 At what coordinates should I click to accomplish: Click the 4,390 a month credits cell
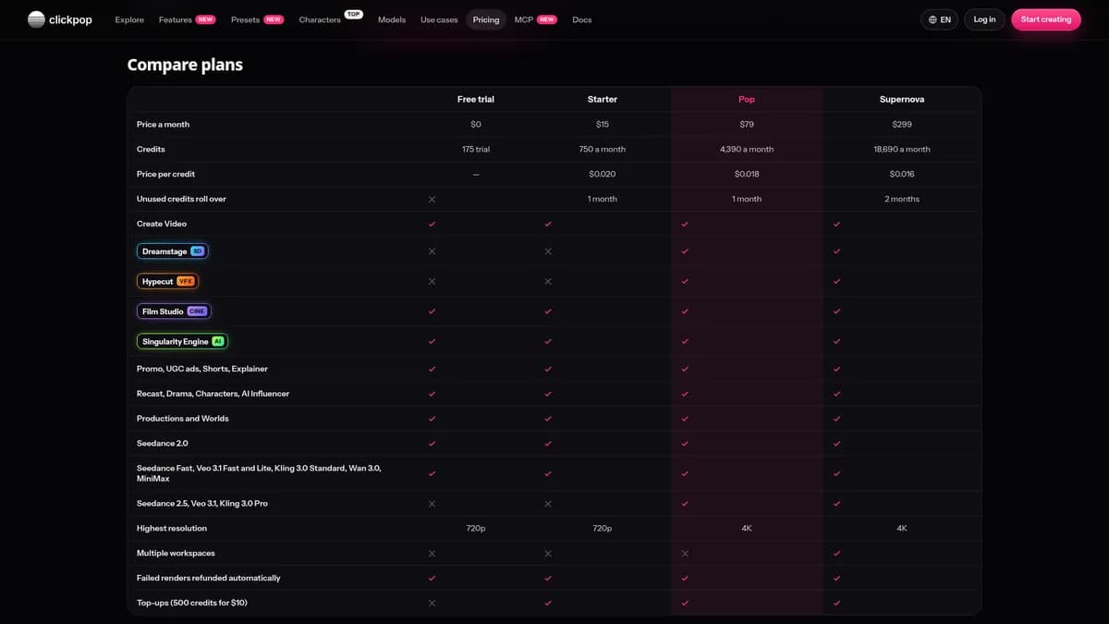(747, 149)
